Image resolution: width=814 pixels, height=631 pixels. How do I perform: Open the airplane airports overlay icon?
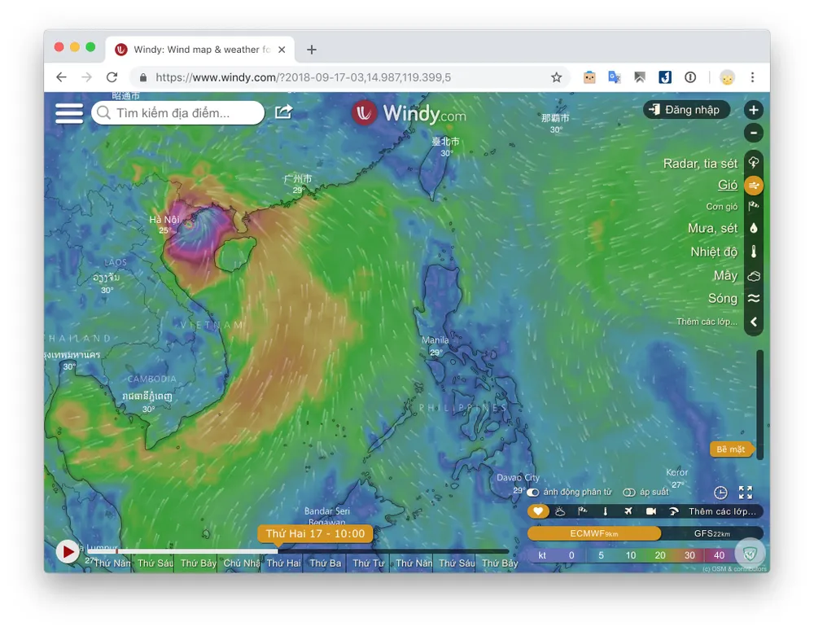click(x=628, y=511)
